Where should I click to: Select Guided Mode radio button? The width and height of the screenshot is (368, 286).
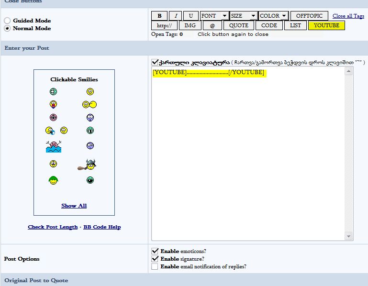coord(7,21)
